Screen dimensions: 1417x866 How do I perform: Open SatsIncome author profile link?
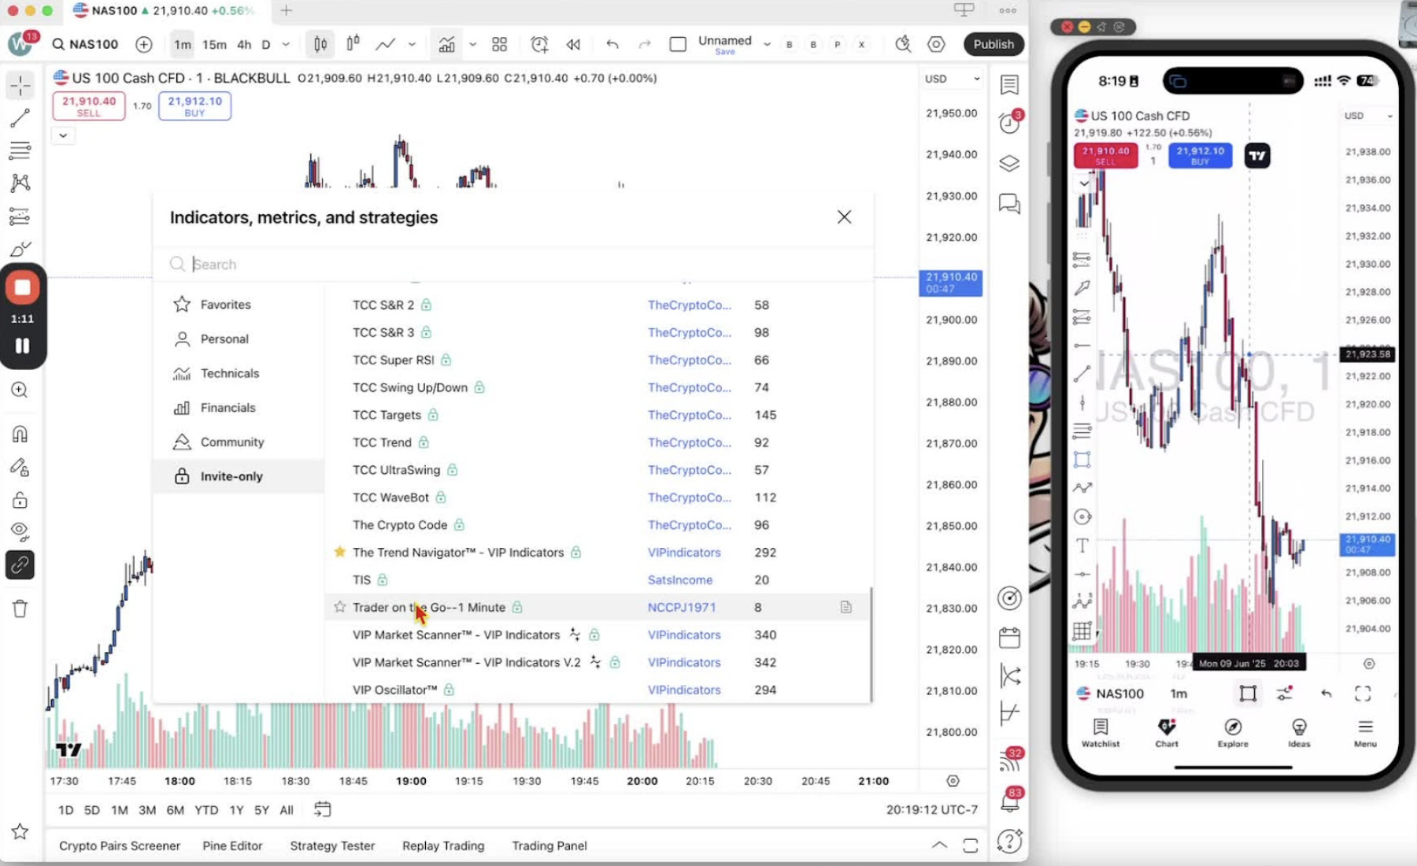(680, 579)
